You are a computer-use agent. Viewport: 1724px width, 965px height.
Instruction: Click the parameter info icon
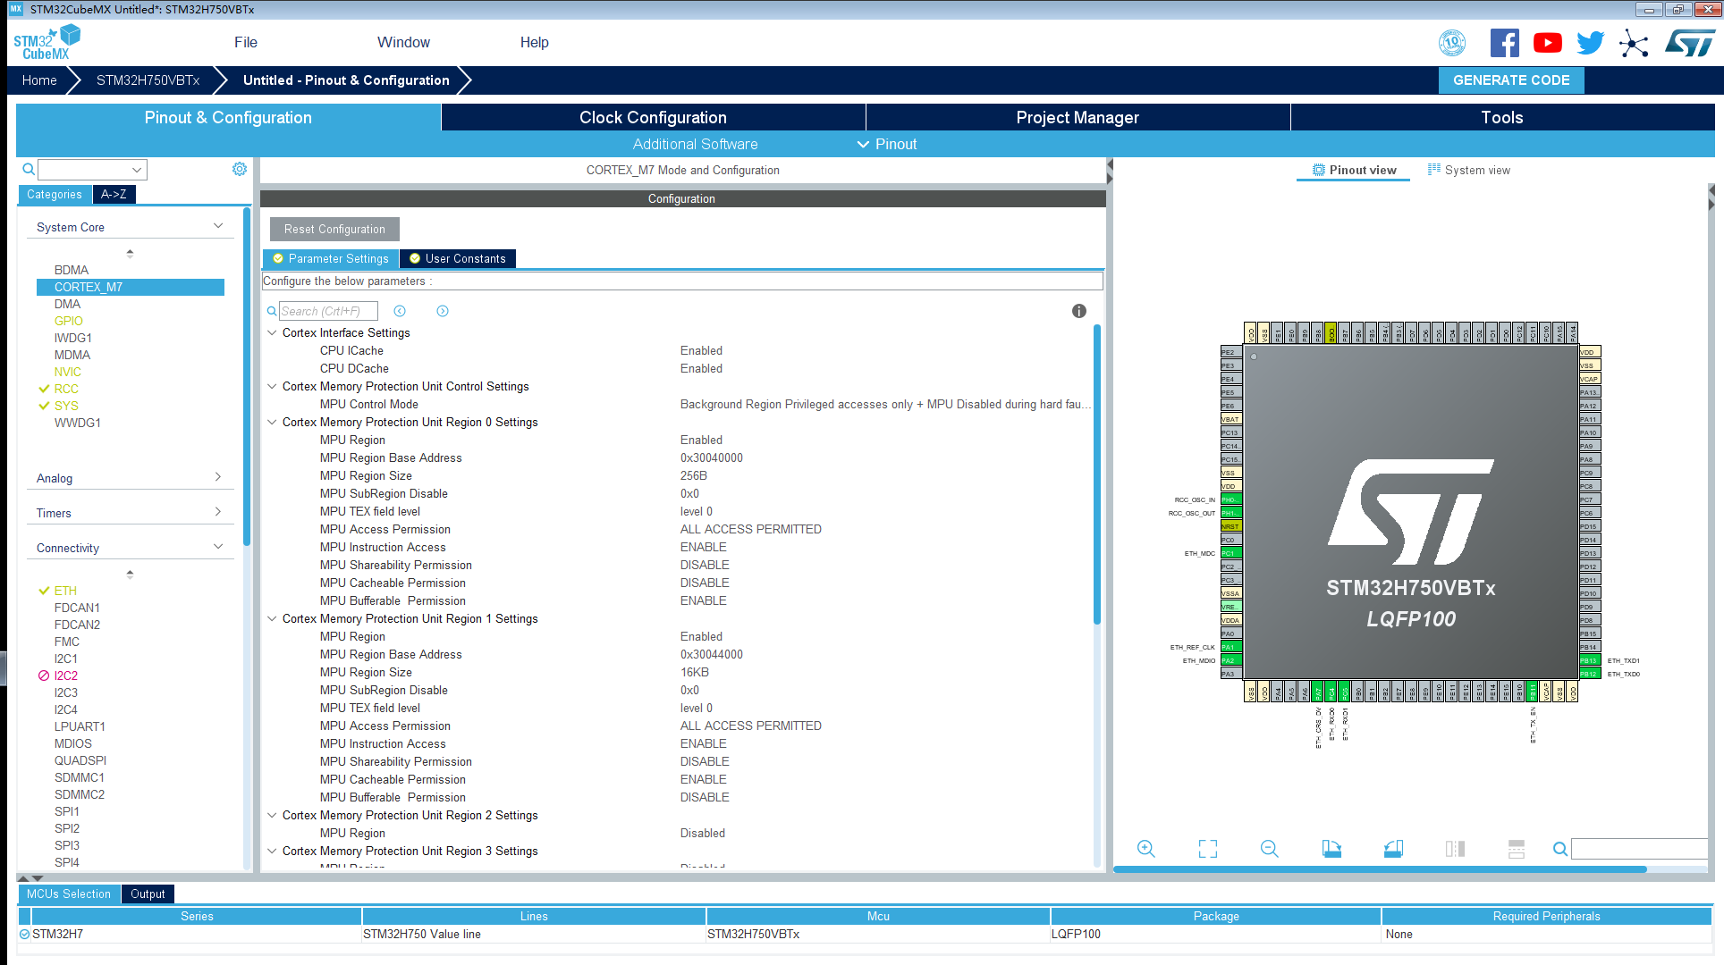[1079, 311]
